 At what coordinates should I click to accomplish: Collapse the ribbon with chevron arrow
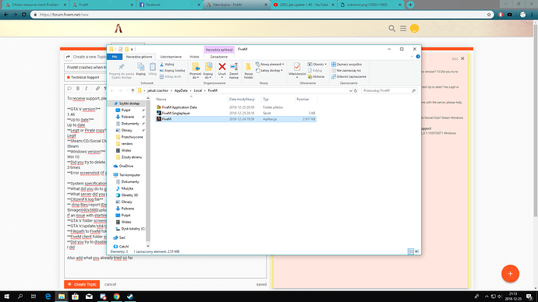point(412,57)
